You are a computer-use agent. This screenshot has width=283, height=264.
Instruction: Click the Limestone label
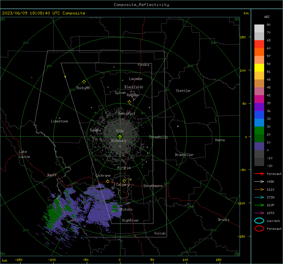59,121
